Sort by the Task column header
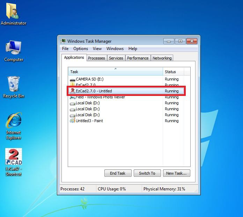 pos(116,72)
